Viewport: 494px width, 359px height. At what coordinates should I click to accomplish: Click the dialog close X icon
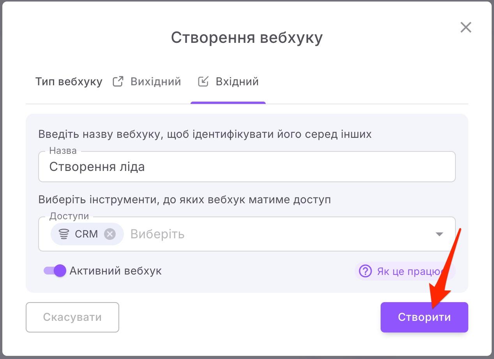click(x=466, y=27)
